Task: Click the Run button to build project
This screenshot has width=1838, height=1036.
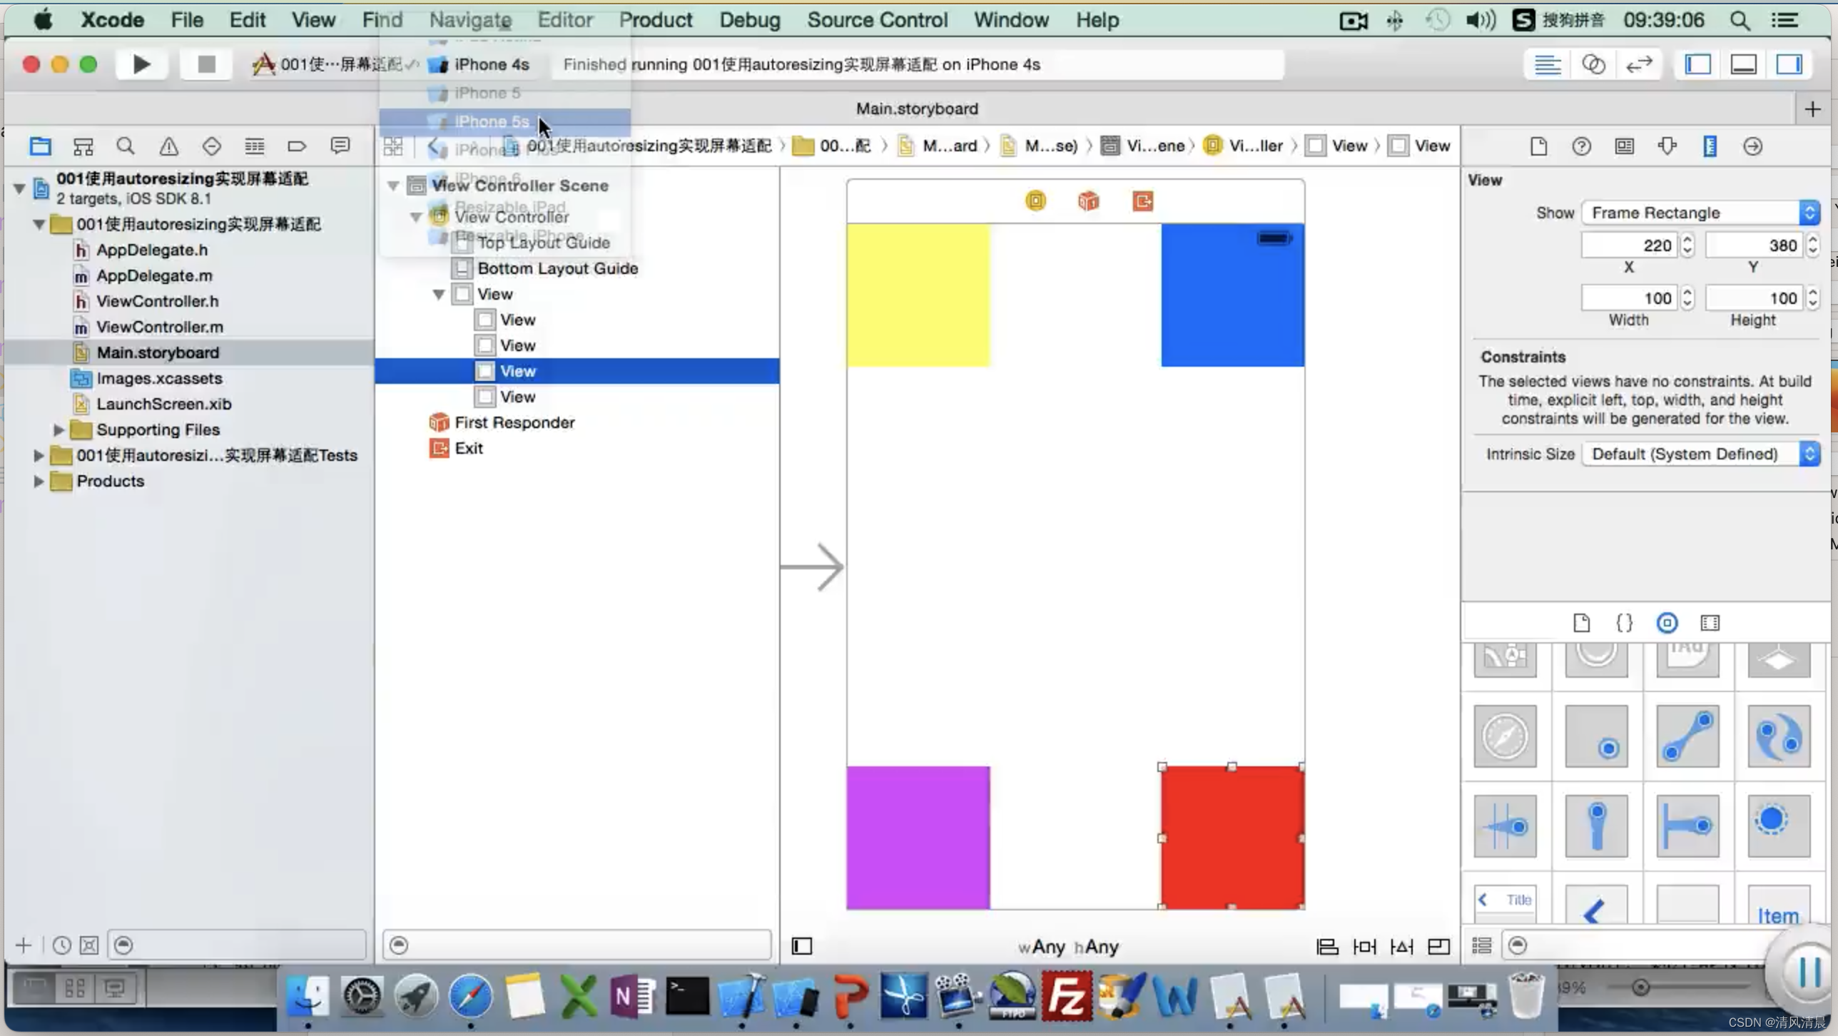Action: [141, 63]
